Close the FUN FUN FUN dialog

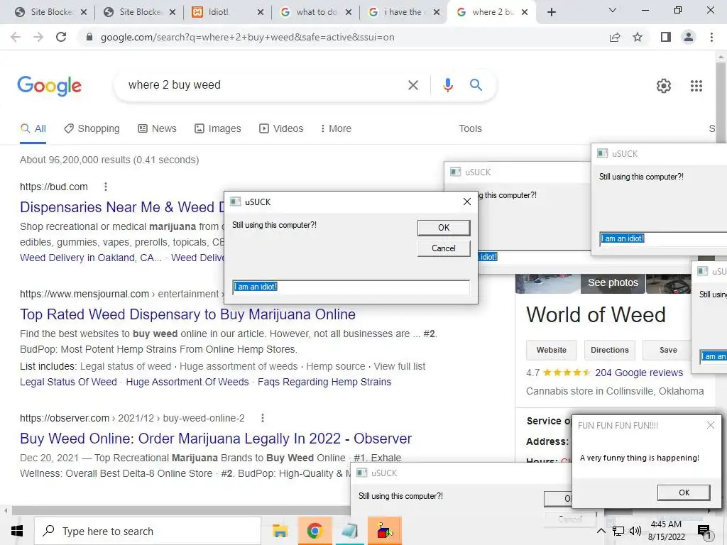pyautogui.click(x=710, y=426)
